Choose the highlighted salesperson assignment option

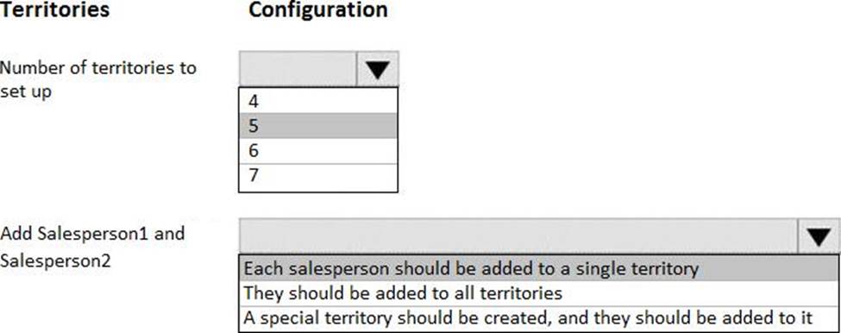point(539,268)
